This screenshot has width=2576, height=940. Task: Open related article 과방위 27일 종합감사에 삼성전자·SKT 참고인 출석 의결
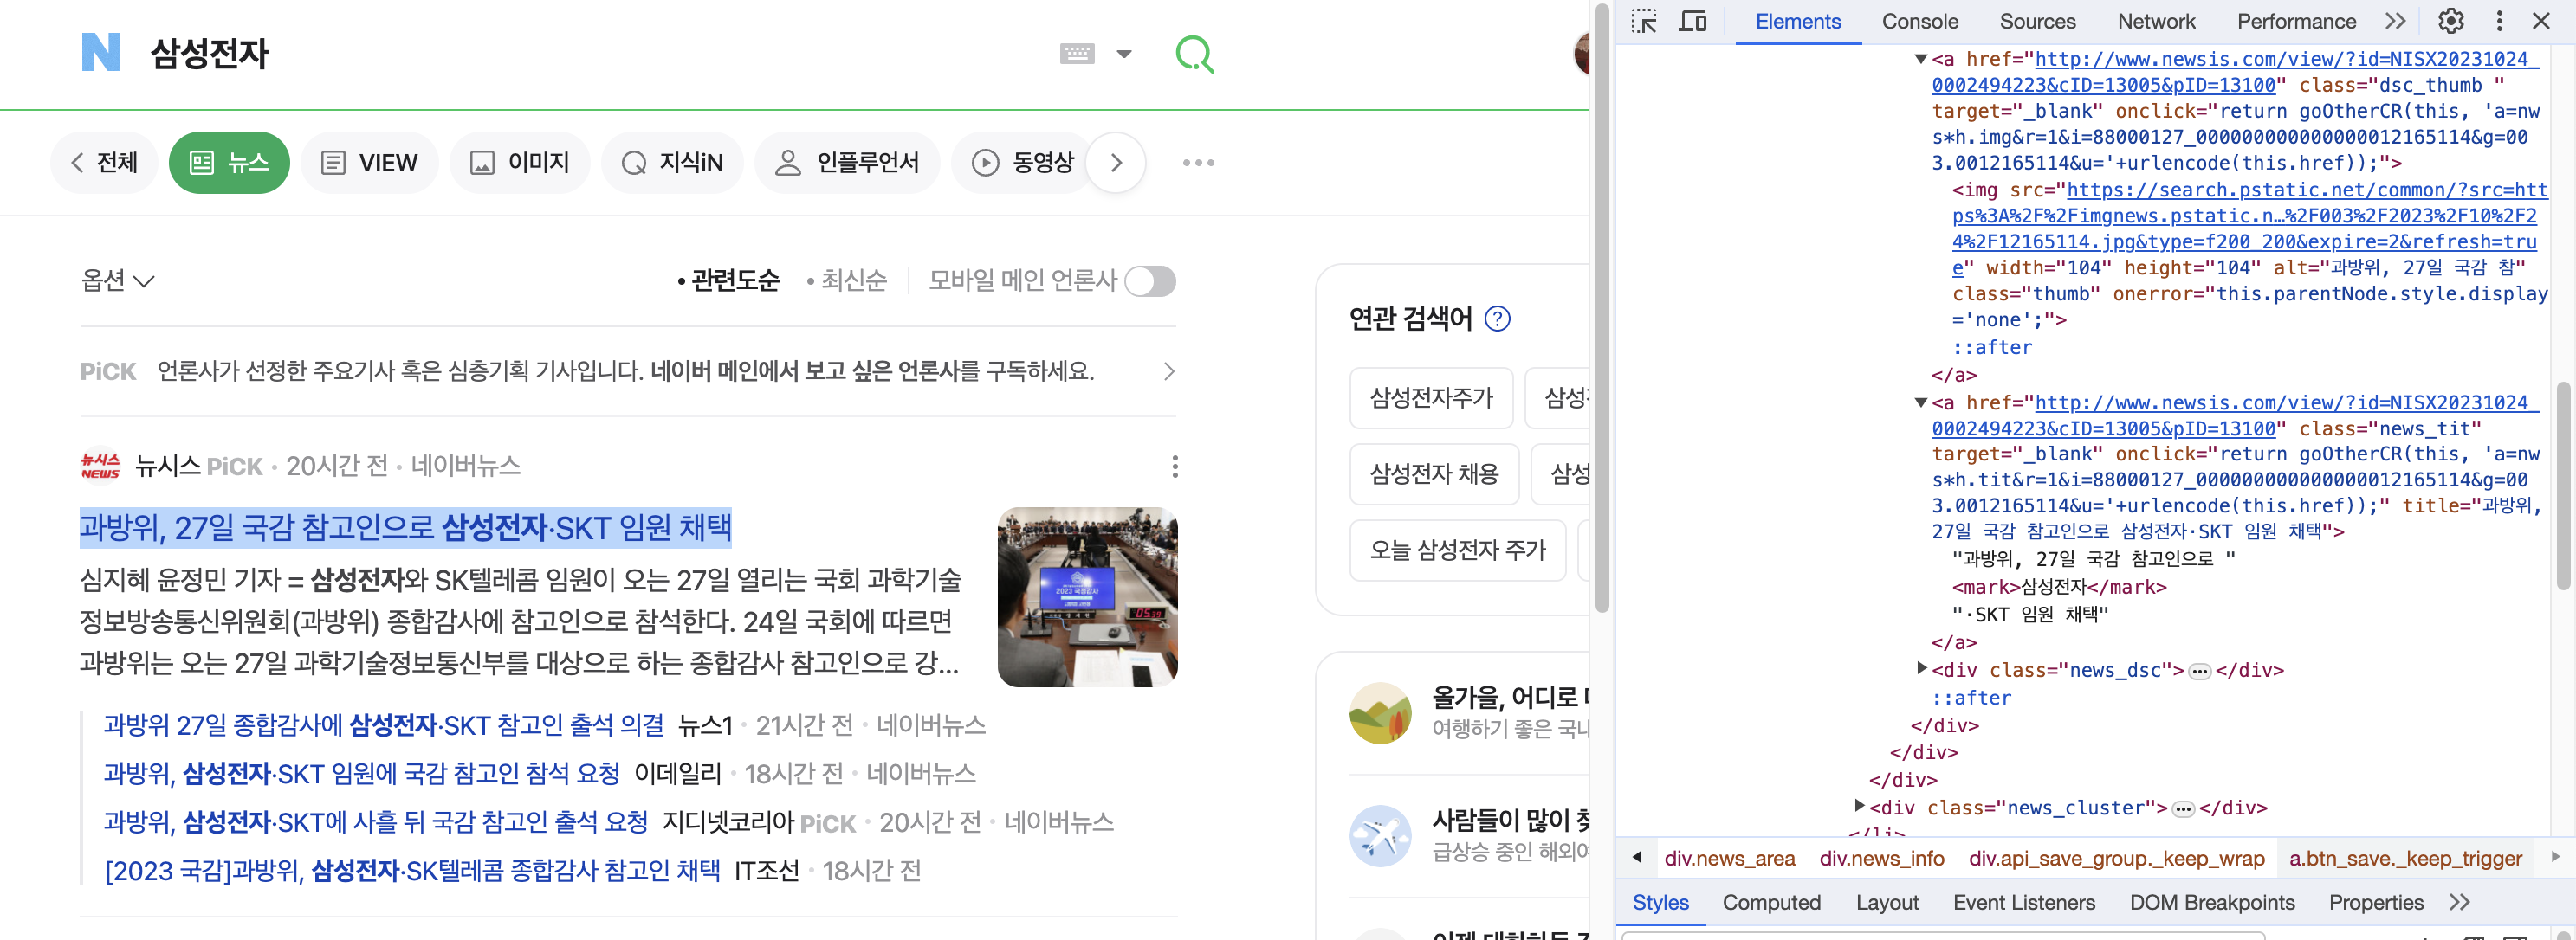383,725
